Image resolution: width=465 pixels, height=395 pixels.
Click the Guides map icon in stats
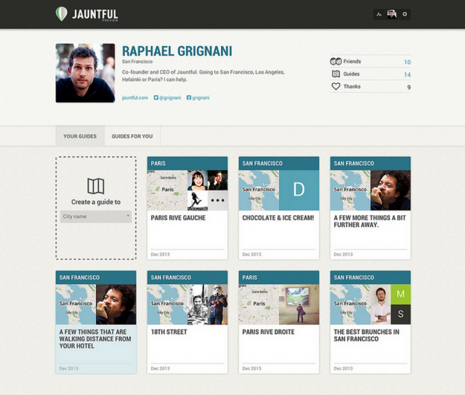coord(335,74)
